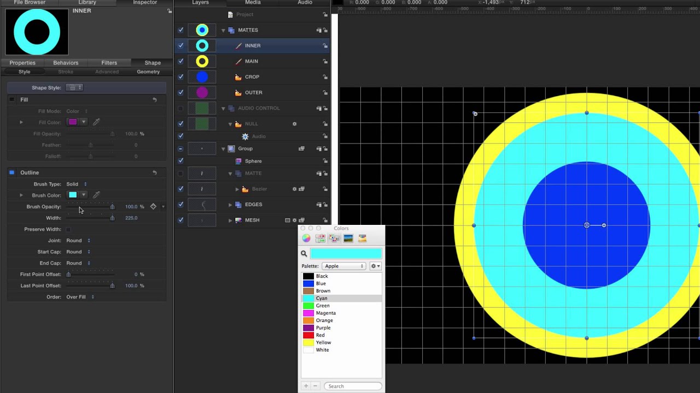Open the Palette Apple dropdown
Viewport: 700px width, 393px height.
point(343,266)
